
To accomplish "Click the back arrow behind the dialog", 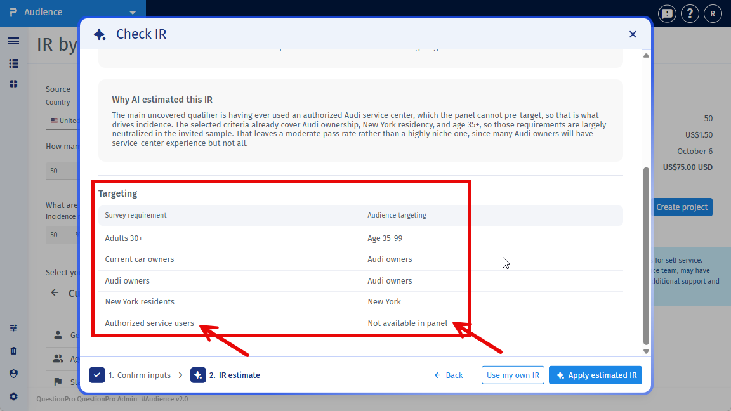I will pos(55,292).
